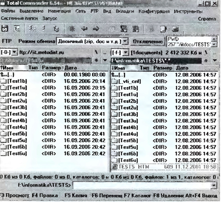Sort right panel by Тип column header

pos(144,68)
